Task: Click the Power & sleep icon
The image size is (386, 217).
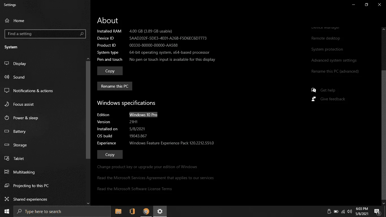Action: [x=7, y=118]
